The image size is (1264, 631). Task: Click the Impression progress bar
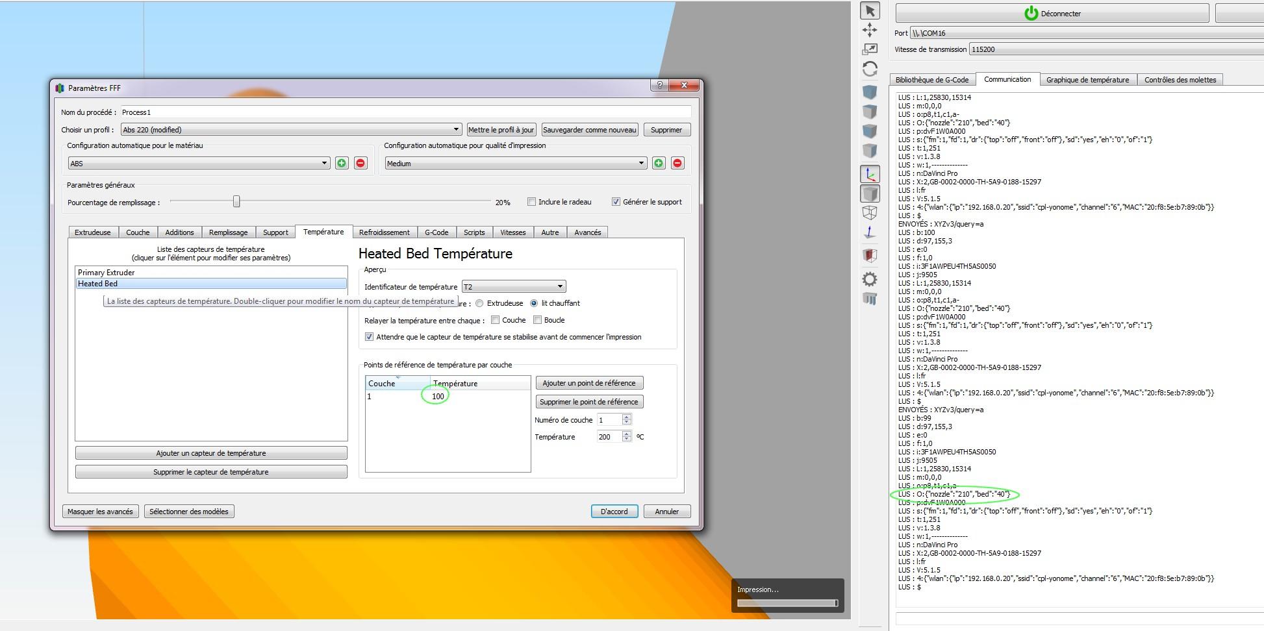pos(788,603)
